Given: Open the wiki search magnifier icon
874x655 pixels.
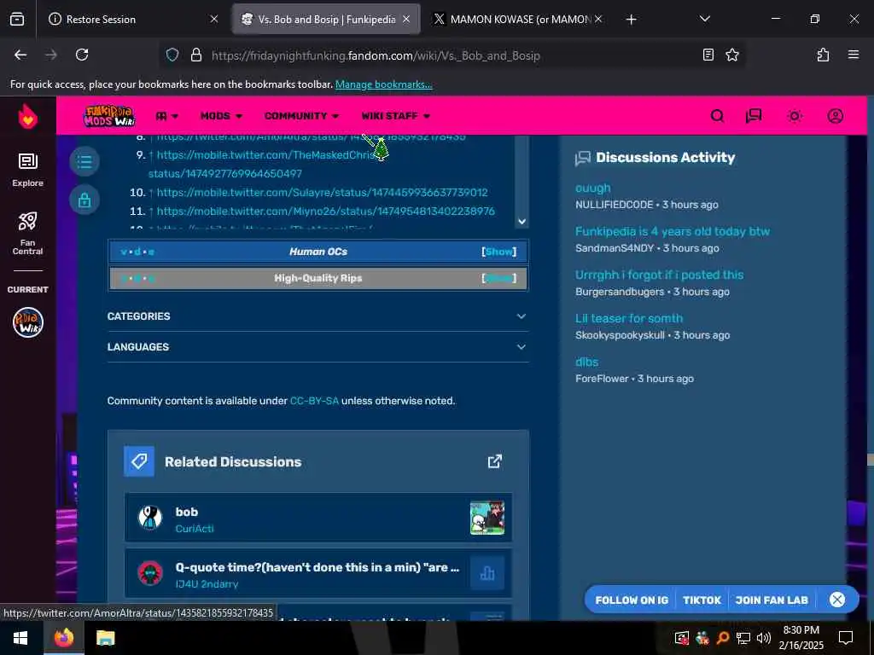Looking at the screenshot, I should pos(717,116).
